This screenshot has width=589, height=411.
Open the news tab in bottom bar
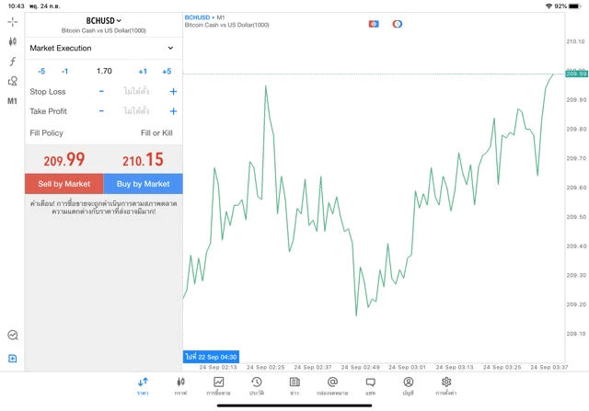pos(294,386)
